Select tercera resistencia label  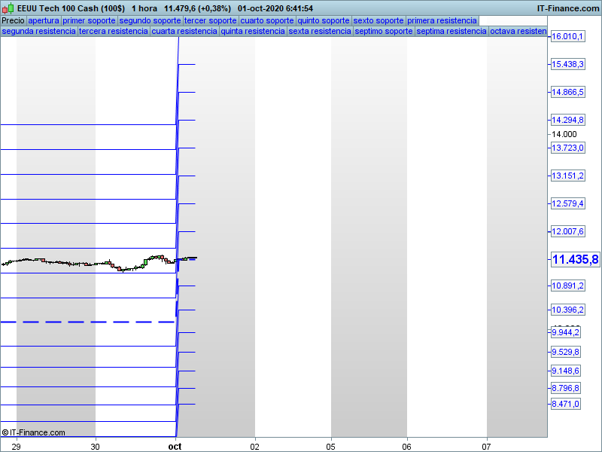[x=114, y=31]
